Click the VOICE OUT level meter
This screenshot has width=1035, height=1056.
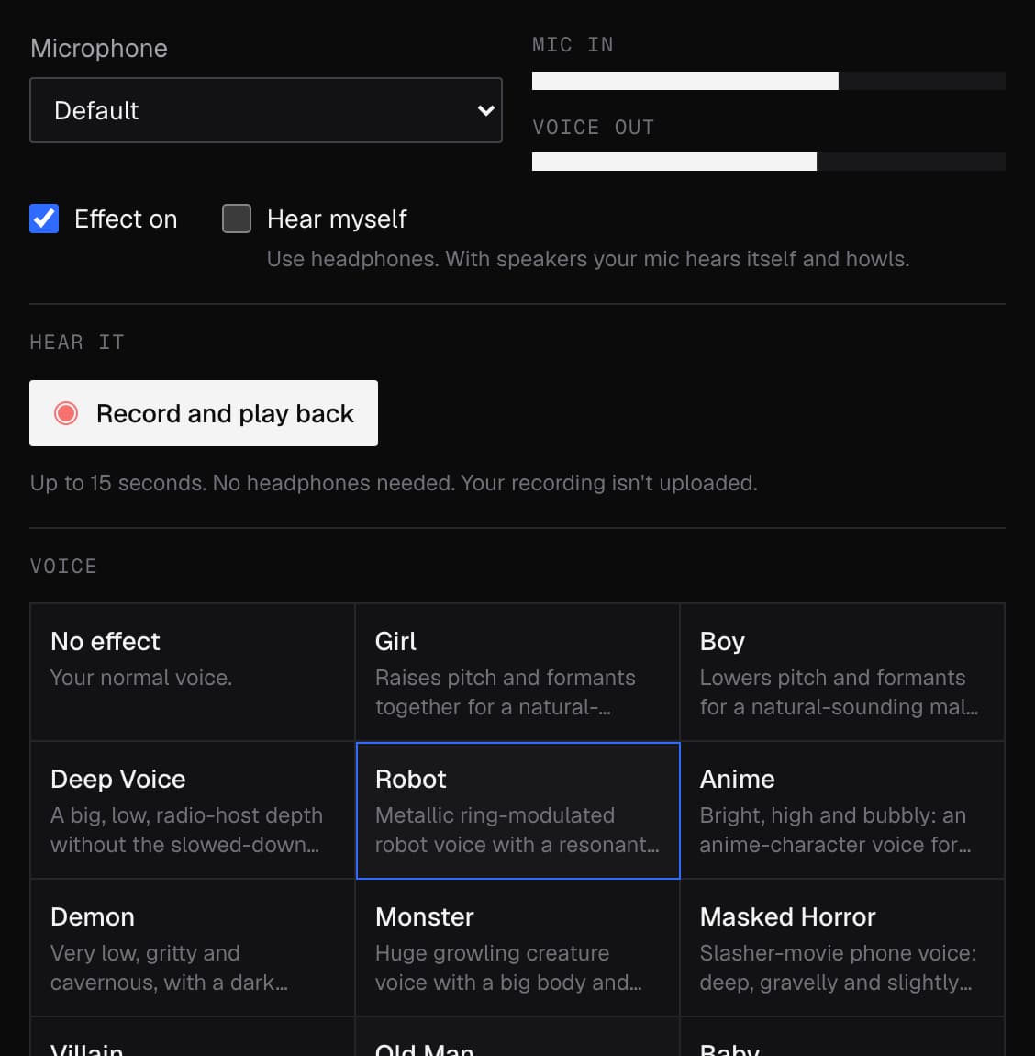769,162
